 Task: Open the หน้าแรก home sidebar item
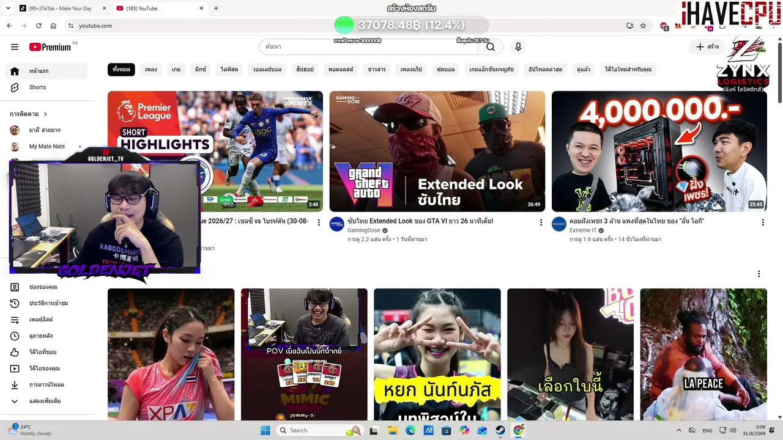coord(48,71)
